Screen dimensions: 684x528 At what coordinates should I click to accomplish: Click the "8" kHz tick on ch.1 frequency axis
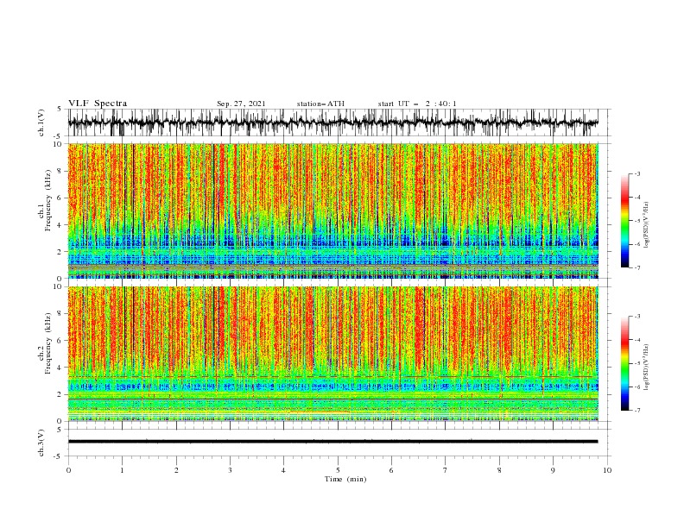[60, 171]
